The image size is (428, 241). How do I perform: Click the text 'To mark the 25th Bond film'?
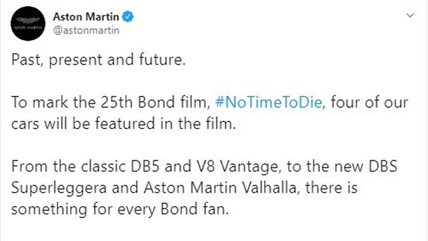click(109, 102)
